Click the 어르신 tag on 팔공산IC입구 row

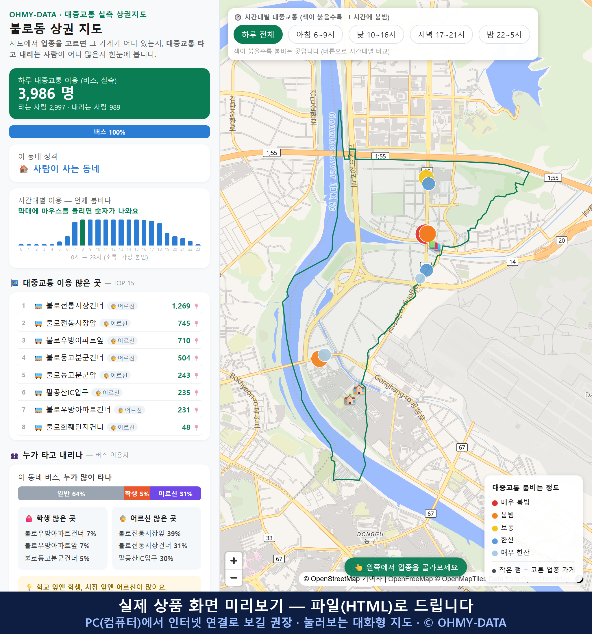pos(107,393)
